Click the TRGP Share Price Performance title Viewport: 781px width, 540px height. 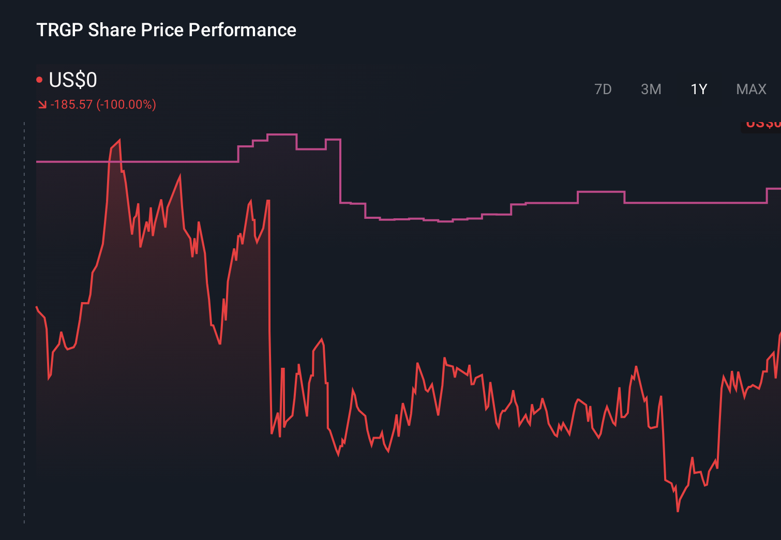[166, 30]
